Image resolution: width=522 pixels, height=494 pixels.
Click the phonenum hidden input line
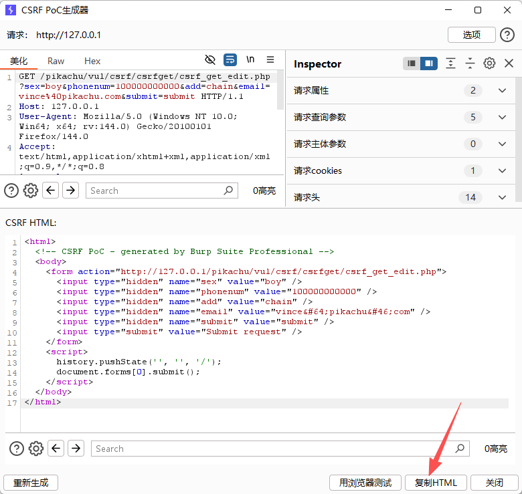point(216,292)
